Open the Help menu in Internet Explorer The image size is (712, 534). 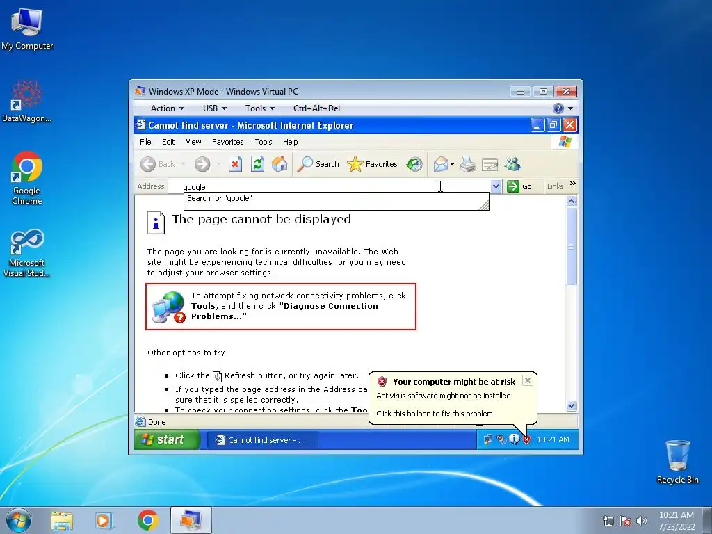pyautogui.click(x=290, y=142)
